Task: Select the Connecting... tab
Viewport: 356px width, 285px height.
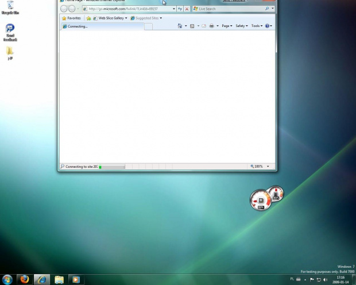Action: 102,26
